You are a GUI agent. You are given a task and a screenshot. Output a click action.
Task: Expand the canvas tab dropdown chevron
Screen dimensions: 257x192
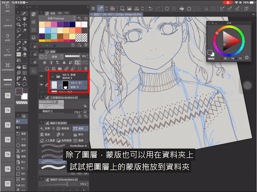click(253, 14)
